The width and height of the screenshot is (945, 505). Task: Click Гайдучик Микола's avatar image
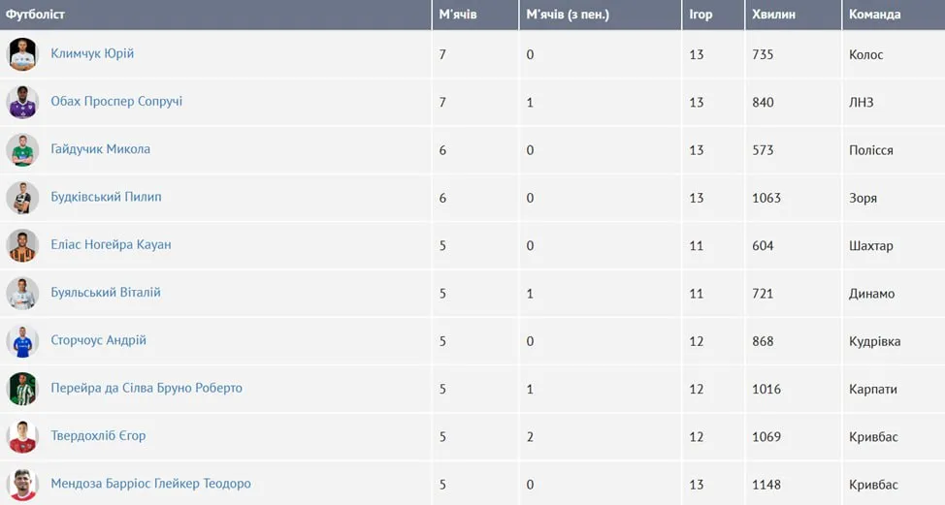pos(21,150)
